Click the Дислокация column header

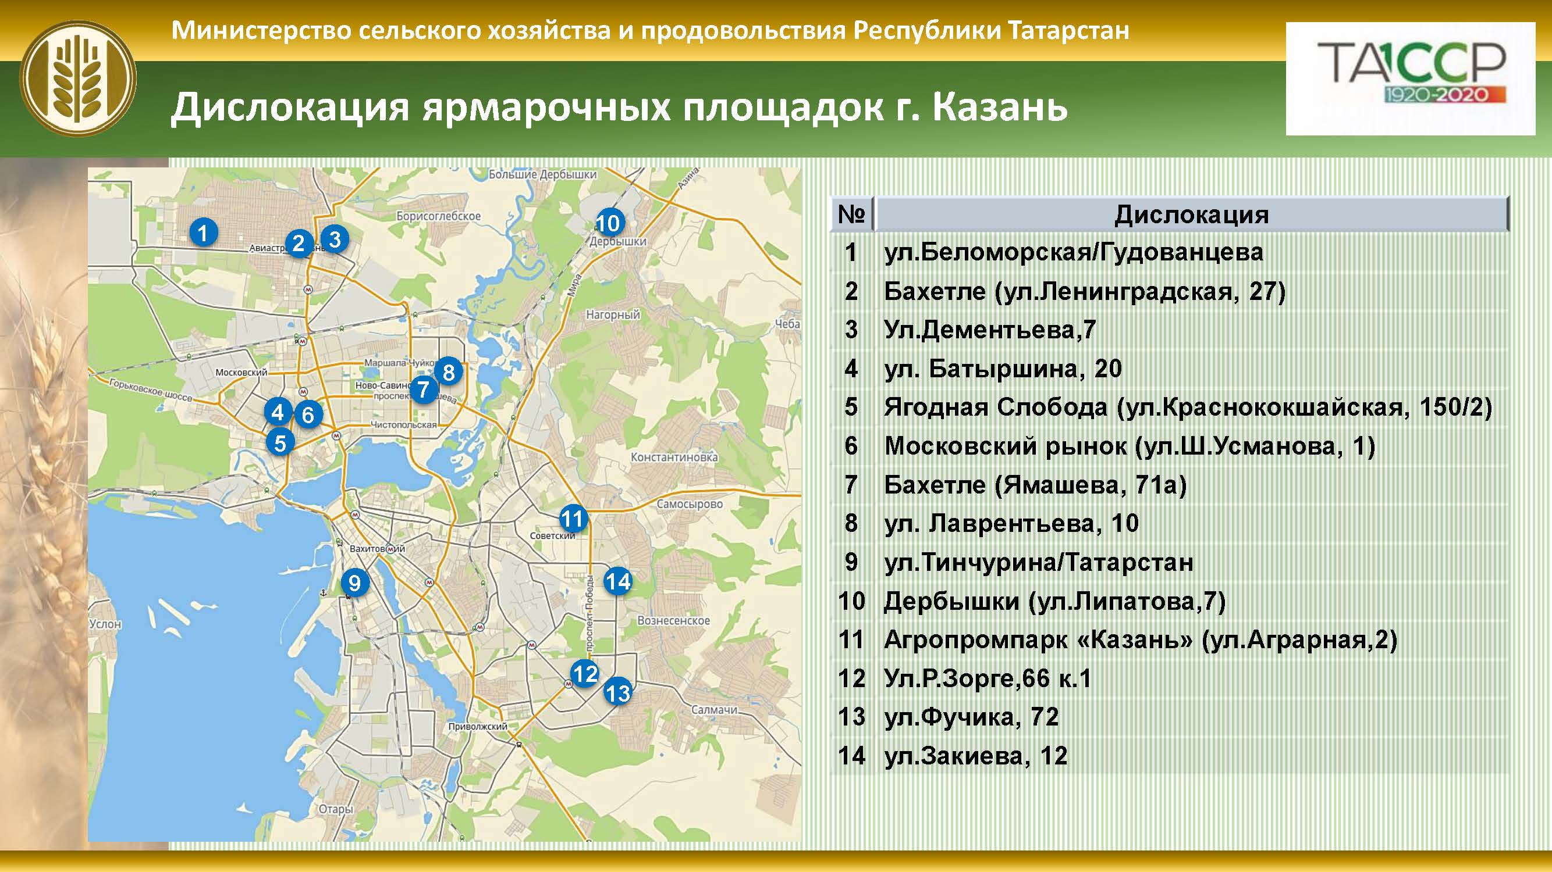click(x=1191, y=215)
